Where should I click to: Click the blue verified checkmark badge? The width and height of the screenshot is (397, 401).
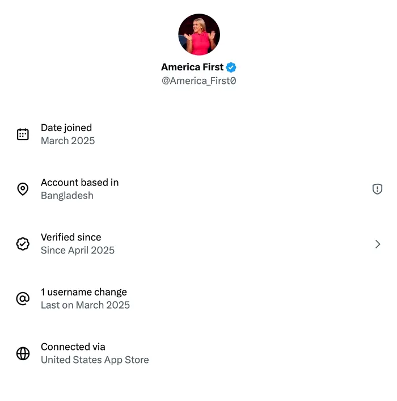[x=231, y=67]
